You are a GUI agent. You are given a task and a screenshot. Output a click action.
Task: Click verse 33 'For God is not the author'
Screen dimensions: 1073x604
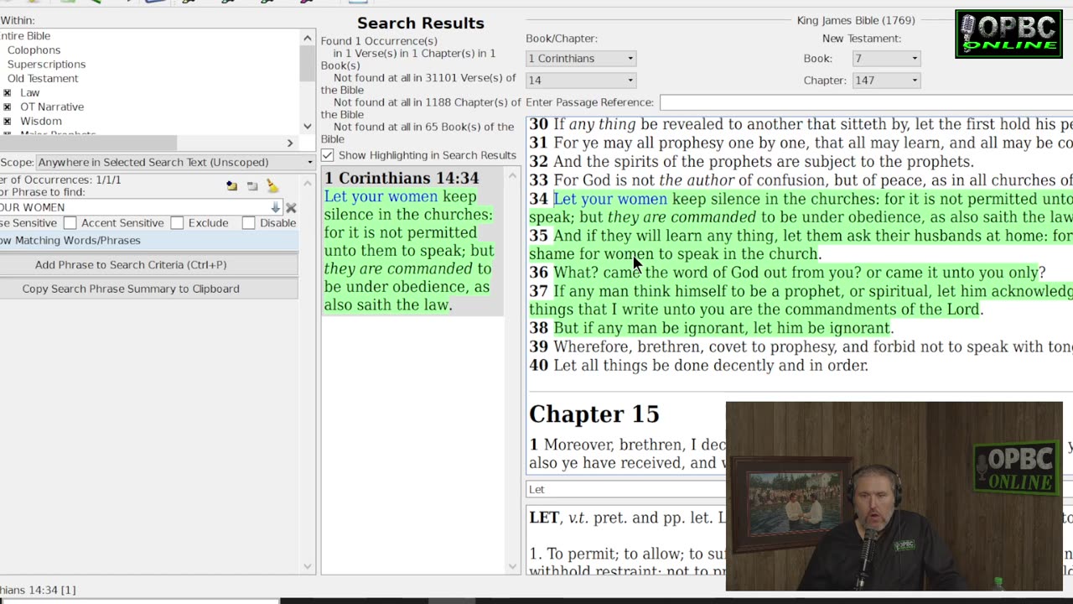point(644,180)
